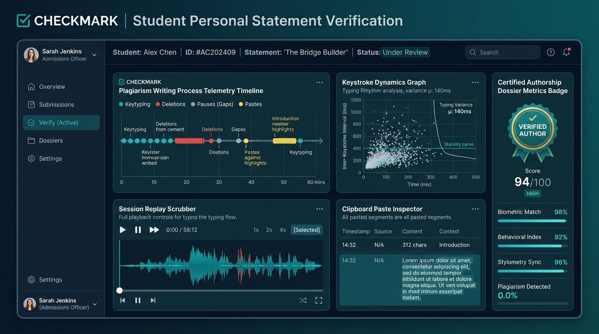
Task: Open Submissions in the sidebar
Action: (x=61, y=104)
